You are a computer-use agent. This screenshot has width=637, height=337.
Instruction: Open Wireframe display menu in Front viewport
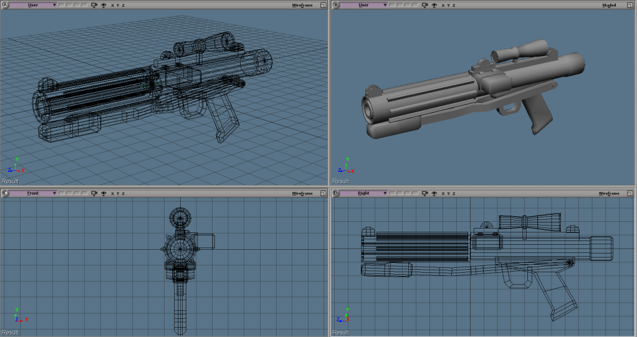pyautogui.click(x=302, y=193)
